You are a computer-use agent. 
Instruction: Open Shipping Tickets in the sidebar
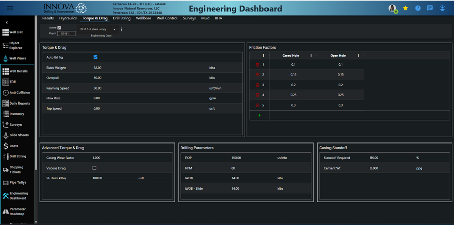click(16, 170)
